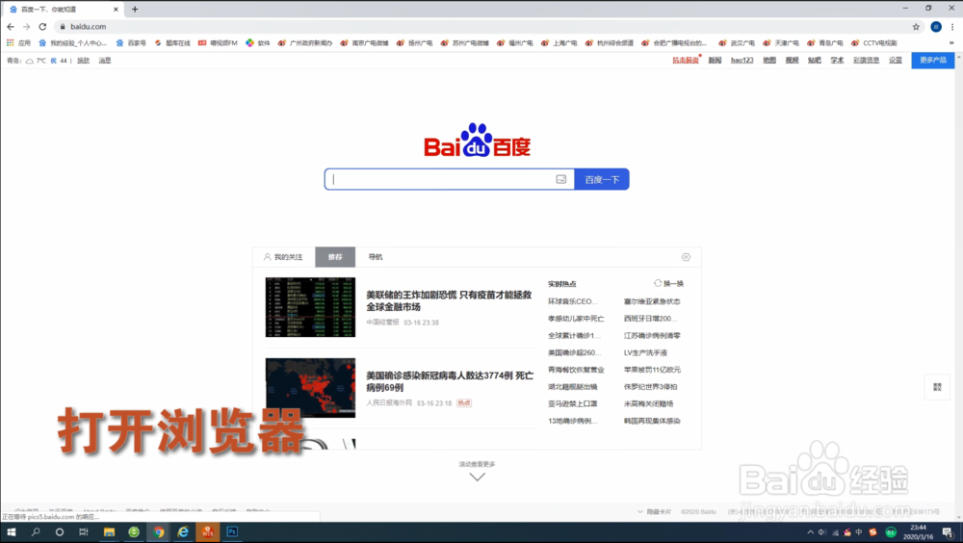Open headline 美国确诊感染新冠病毒人数达3774例
Viewport: 963px width, 543px height.
pos(450,381)
